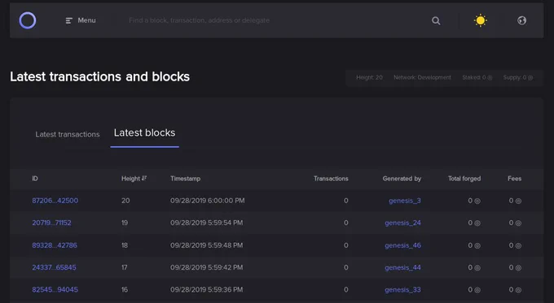Click height value 16 in table
This screenshot has width=554, height=303.
click(x=125, y=290)
